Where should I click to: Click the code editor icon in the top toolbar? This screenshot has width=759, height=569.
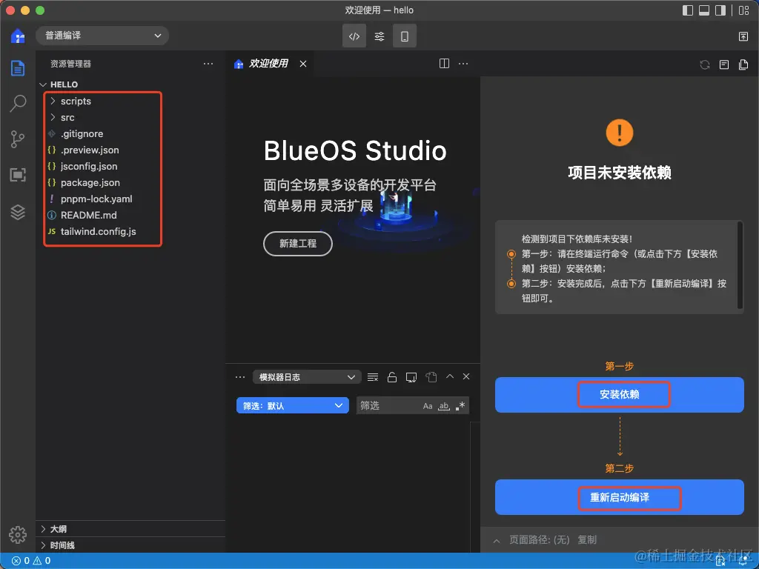tap(354, 36)
